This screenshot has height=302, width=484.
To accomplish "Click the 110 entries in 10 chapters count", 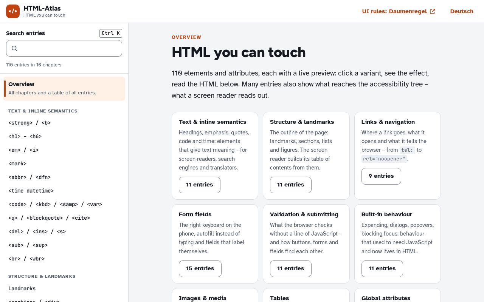I will tap(34, 65).
